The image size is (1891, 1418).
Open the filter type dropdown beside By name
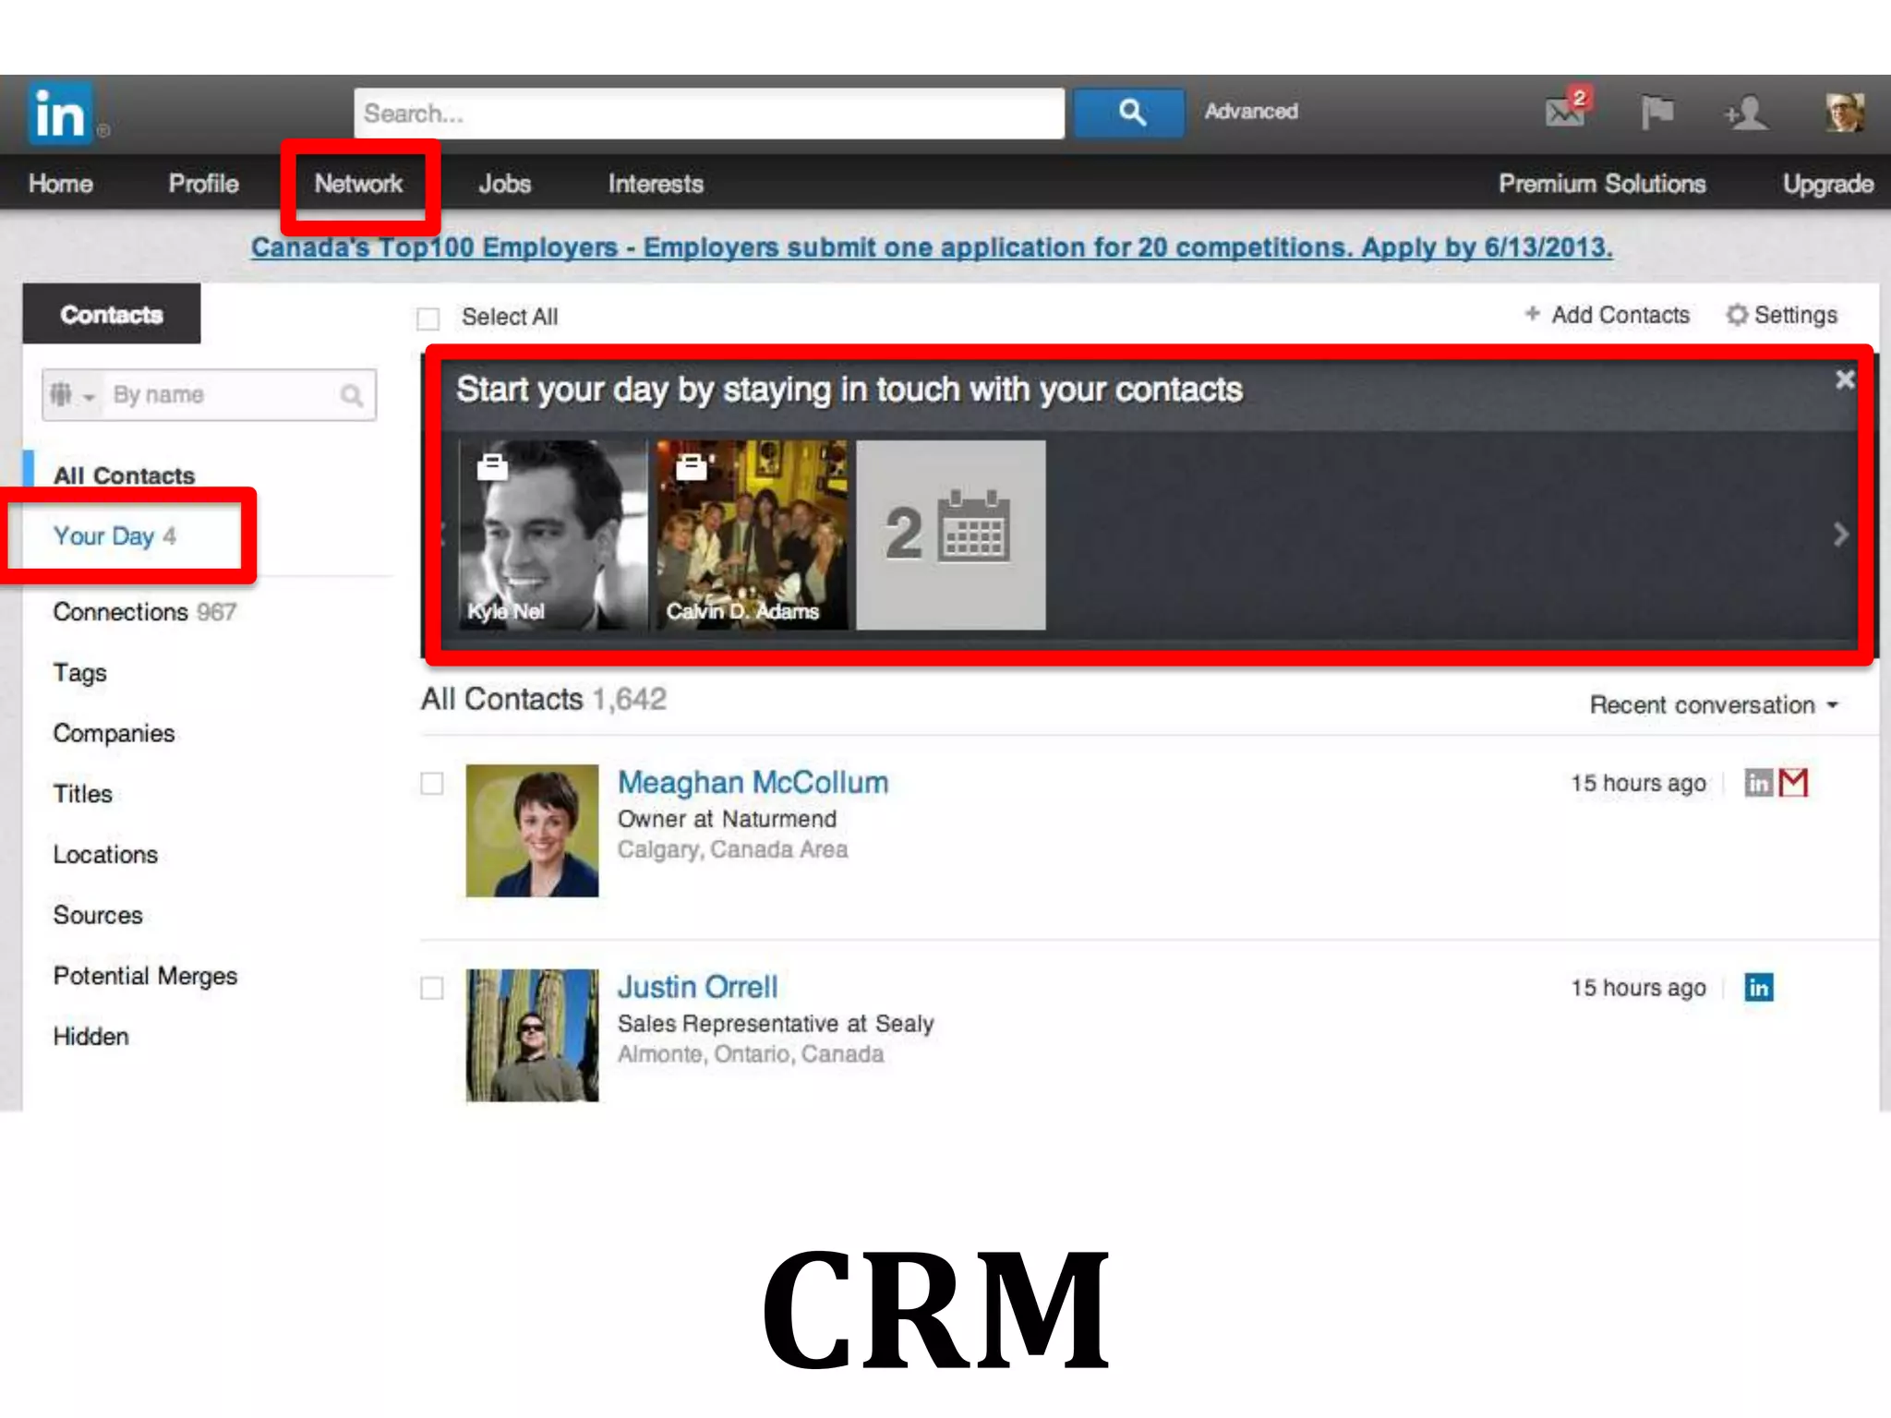click(x=72, y=395)
